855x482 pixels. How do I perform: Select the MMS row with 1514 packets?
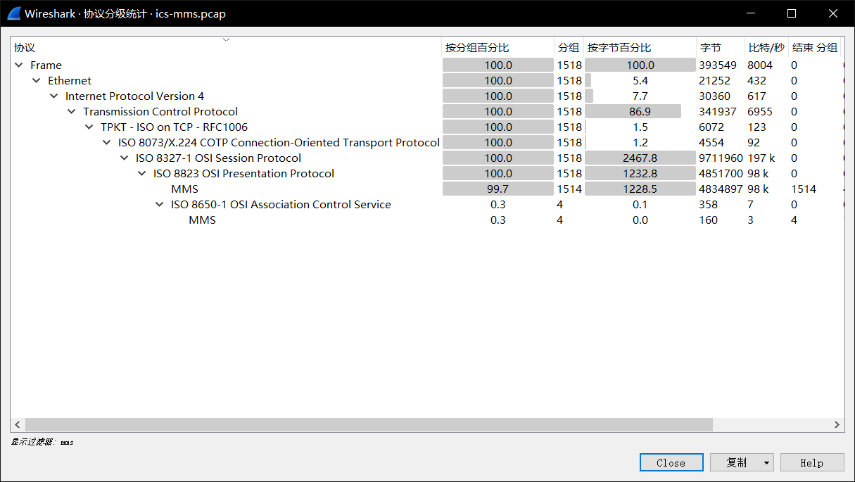(x=184, y=189)
